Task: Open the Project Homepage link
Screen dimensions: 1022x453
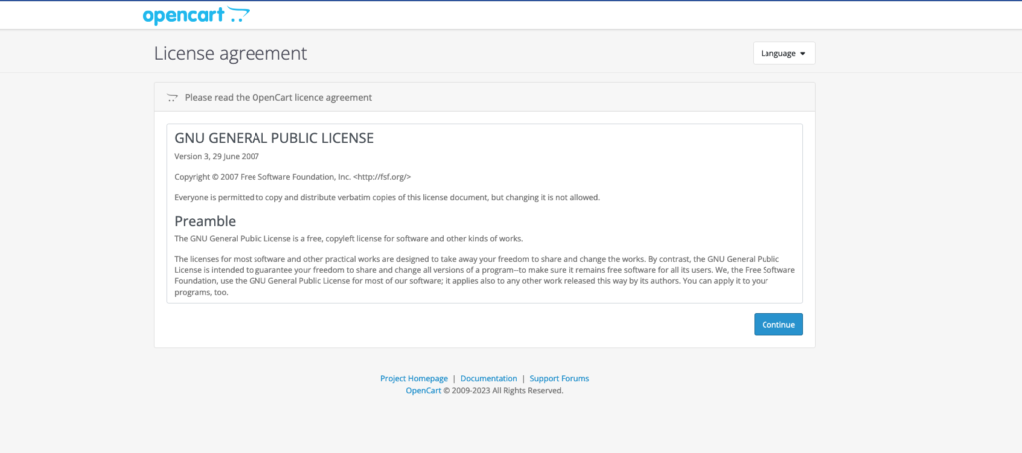Action: click(x=414, y=379)
